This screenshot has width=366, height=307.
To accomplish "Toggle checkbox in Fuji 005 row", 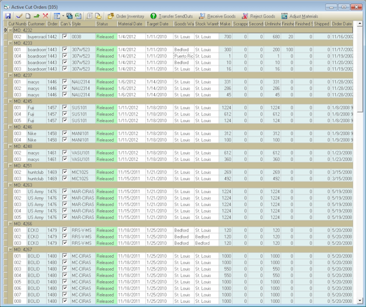I will pos(65,120).
